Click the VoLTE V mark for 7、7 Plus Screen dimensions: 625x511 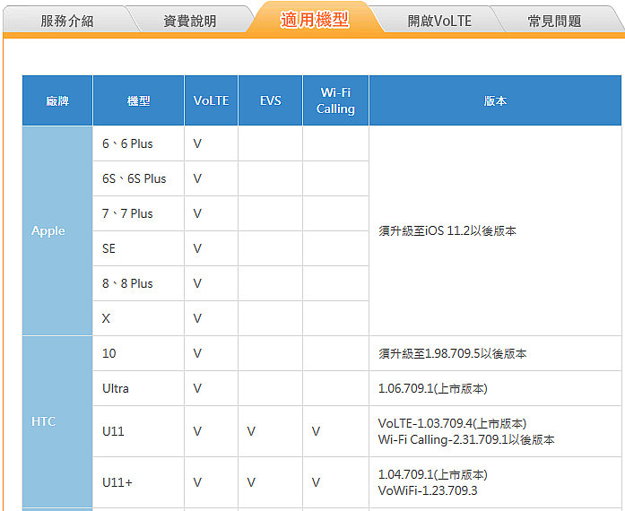coord(197,213)
